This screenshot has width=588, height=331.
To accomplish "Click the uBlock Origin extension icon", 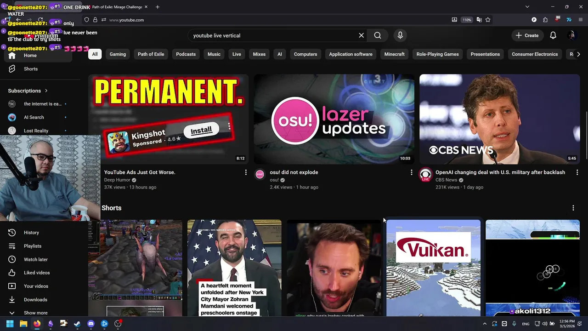I will pyautogui.click(x=557, y=20).
